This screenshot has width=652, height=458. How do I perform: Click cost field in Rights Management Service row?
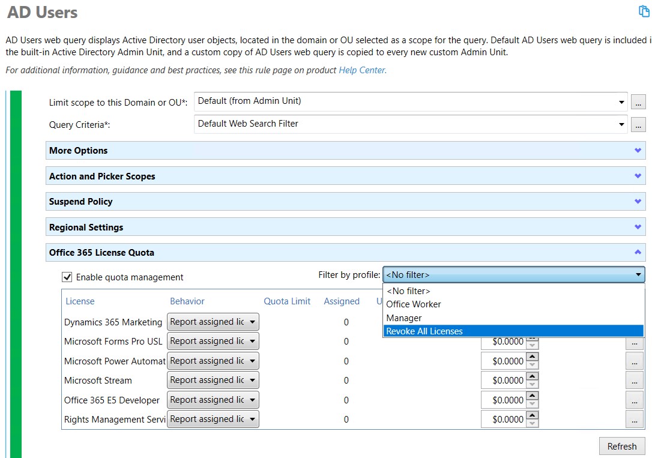pos(504,419)
